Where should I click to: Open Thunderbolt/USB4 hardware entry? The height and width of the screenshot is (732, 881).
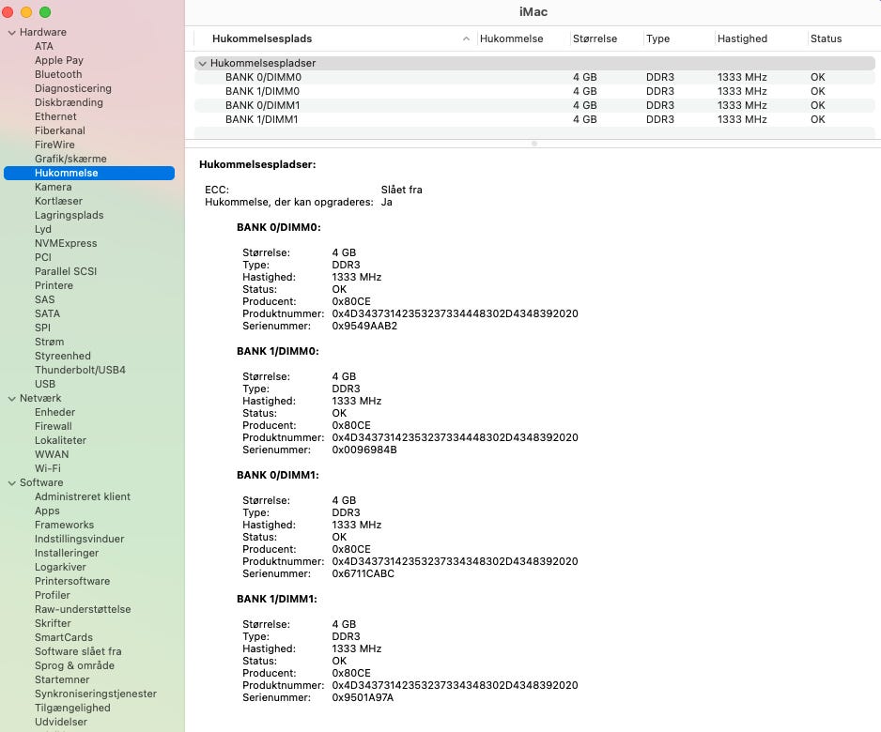pyautogui.click(x=80, y=370)
